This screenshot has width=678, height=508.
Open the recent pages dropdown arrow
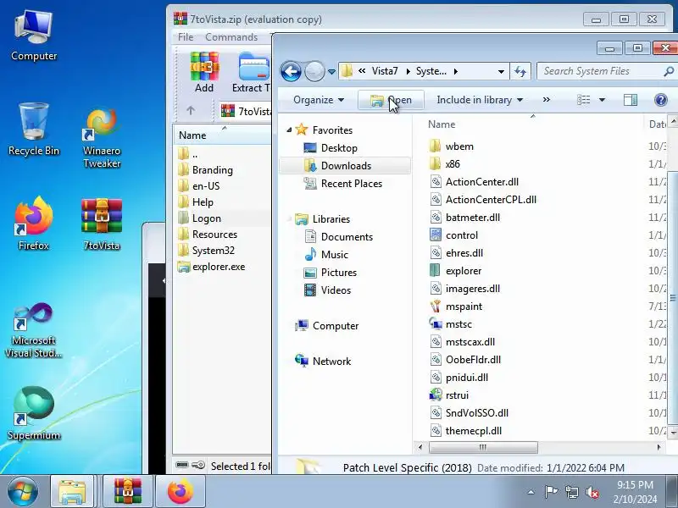coord(331,72)
